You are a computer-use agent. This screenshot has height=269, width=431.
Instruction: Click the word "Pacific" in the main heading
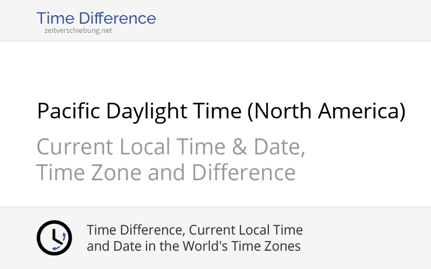tap(69, 111)
